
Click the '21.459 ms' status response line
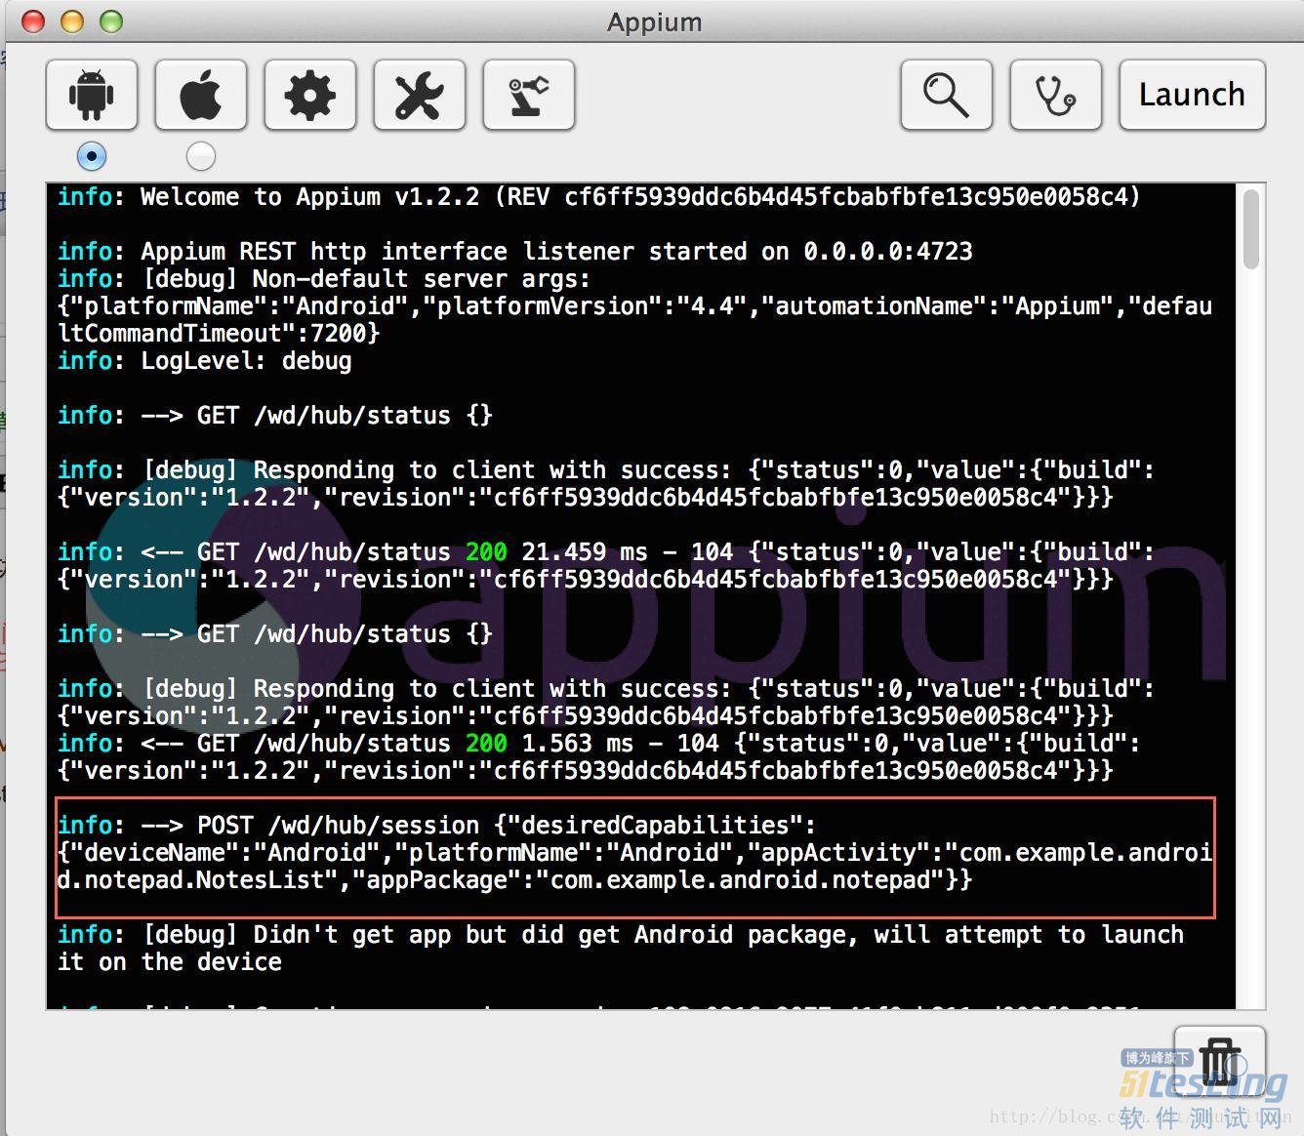[x=605, y=566]
